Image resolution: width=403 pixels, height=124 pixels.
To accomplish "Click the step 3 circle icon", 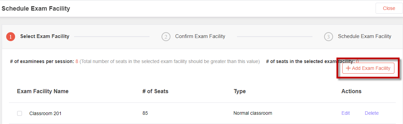I will tap(329, 37).
